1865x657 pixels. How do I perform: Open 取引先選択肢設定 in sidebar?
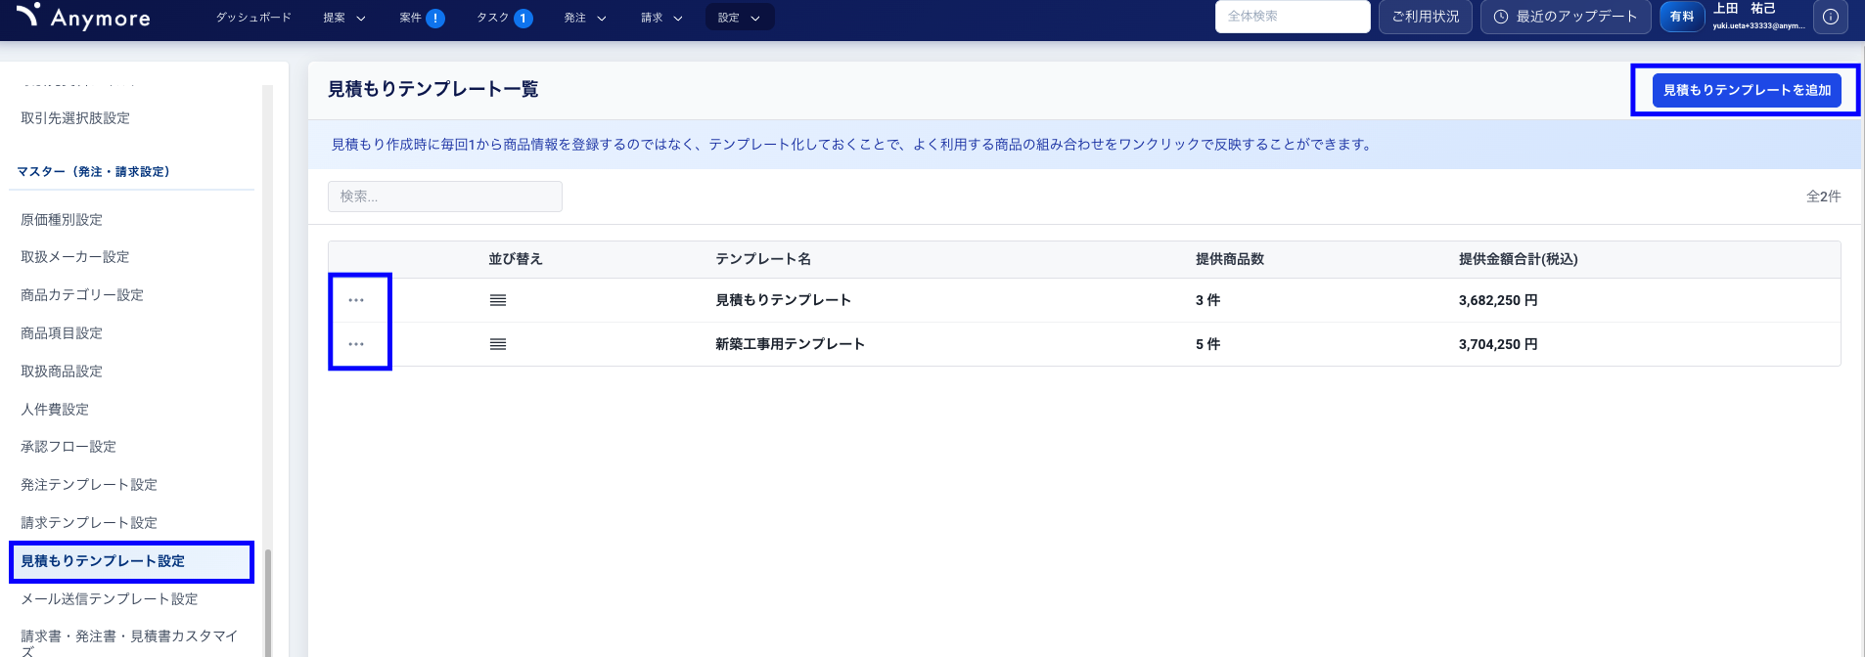coord(75,118)
